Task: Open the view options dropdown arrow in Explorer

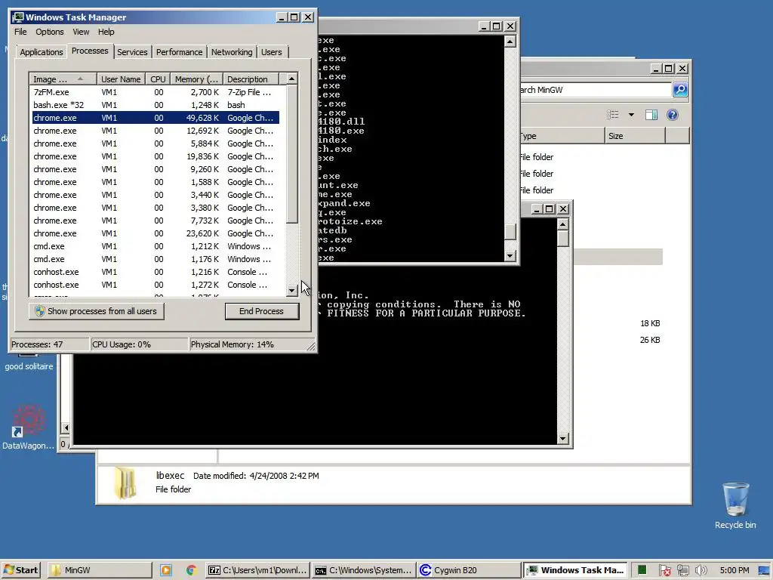Action: (x=631, y=115)
